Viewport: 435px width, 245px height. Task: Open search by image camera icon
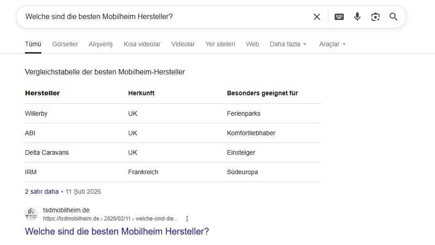376,17
